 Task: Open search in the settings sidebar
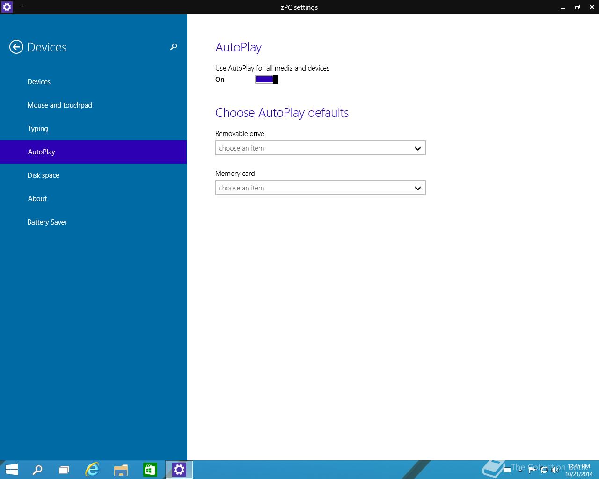174,47
